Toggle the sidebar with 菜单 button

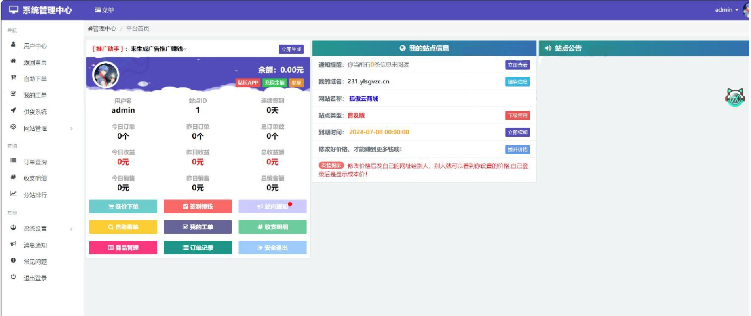[x=105, y=10]
